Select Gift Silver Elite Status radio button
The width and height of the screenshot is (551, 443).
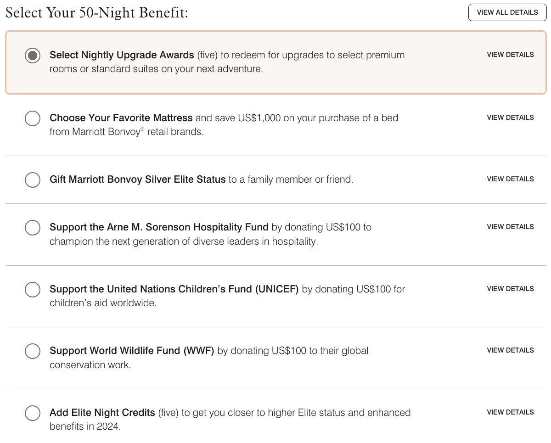(x=33, y=179)
